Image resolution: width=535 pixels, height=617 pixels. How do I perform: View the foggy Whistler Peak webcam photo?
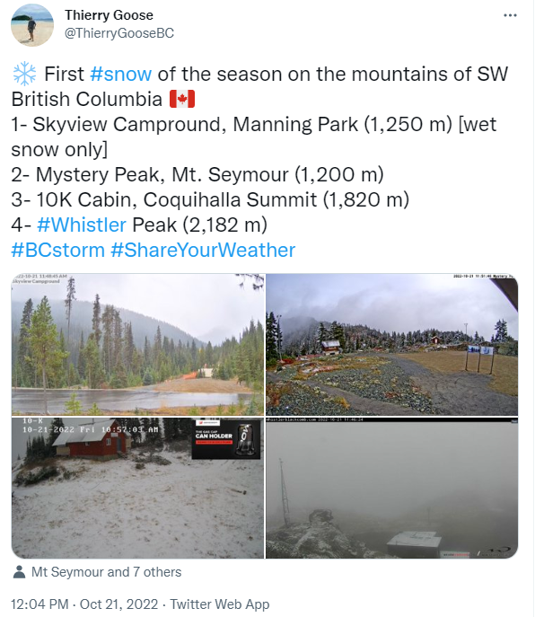(391, 488)
